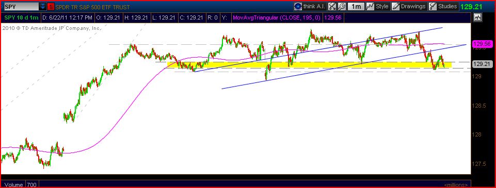Screen dimensions: 496x188
Task: Open the Drawings menu
Action: click(413, 6)
